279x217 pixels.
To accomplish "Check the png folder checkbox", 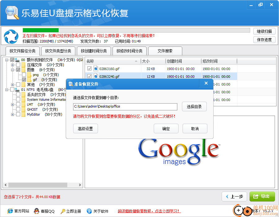I will coord(24,75).
